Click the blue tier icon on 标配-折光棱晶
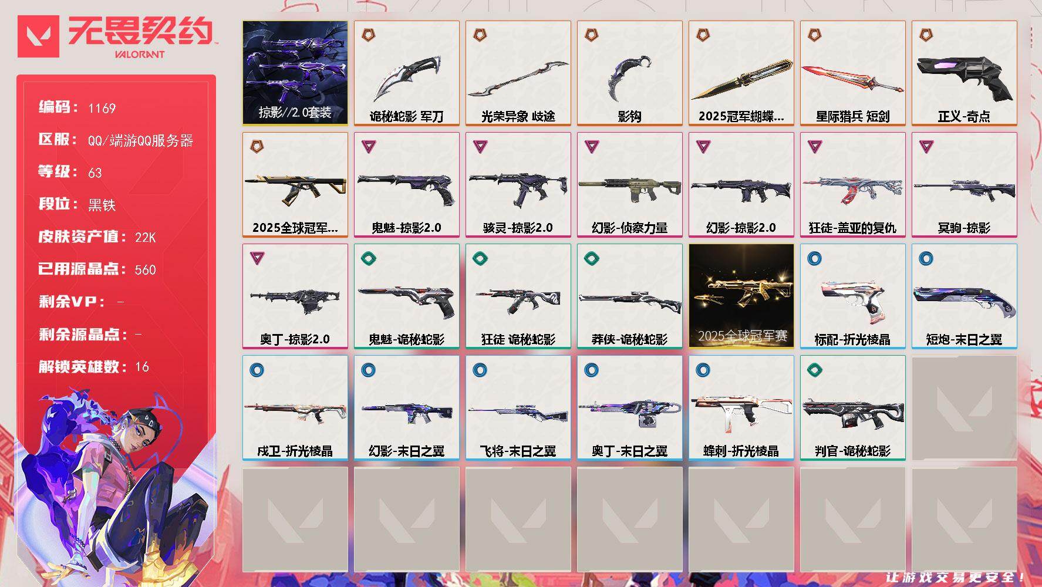The image size is (1042, 587). coord(814,258)
